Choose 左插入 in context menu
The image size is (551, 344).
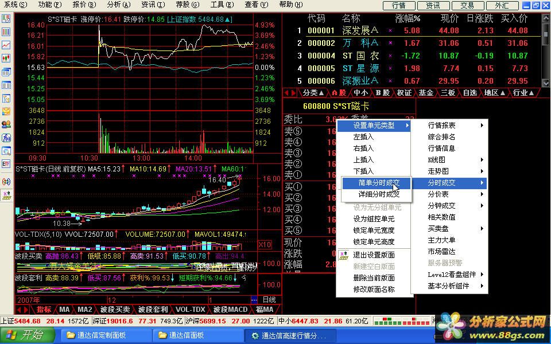coord(374,137)
